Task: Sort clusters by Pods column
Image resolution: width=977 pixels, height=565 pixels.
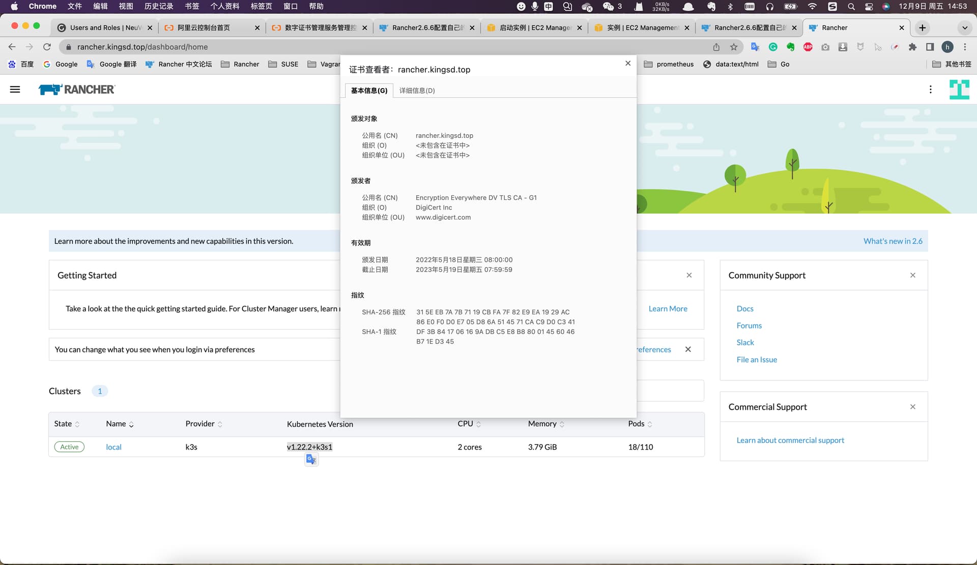Action: pyautogui.click(x=640, y=424)
